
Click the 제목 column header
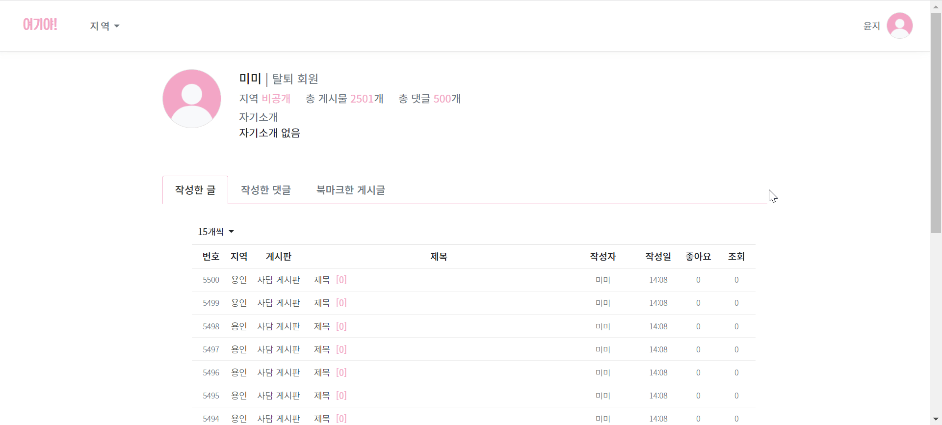(439, 256)
